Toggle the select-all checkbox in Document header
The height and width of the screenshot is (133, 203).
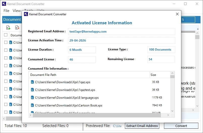(x=6, y=35)
